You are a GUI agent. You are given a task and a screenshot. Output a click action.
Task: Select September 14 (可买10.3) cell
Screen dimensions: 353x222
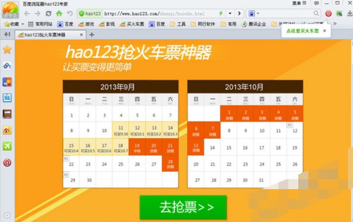170,130
